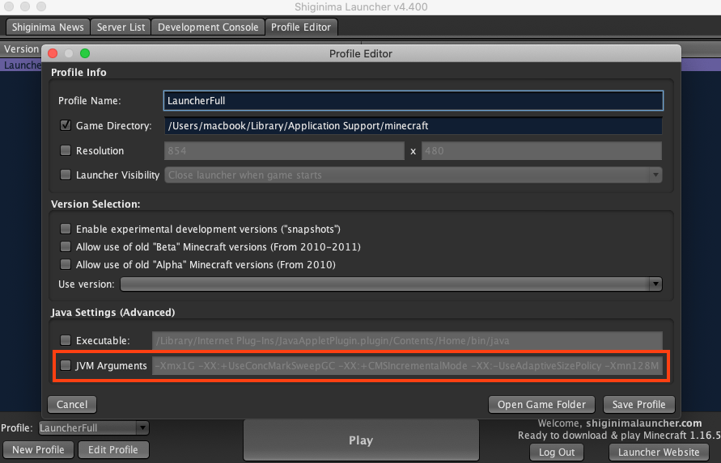Enable the JVM Arguments checkbox
Viewport: 721px width, 463px height.
pyautogui.click(x=66, y=365)
